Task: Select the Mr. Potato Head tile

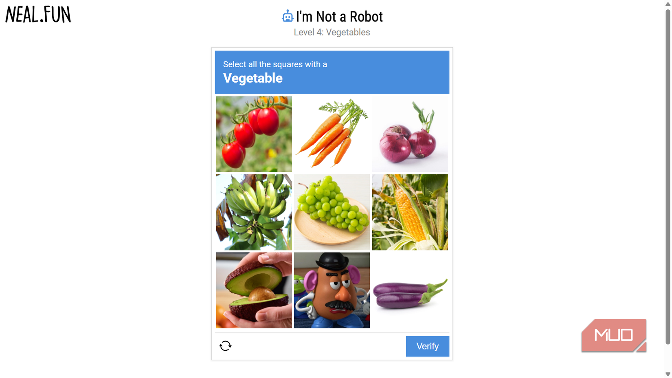Action: point(332,290)
